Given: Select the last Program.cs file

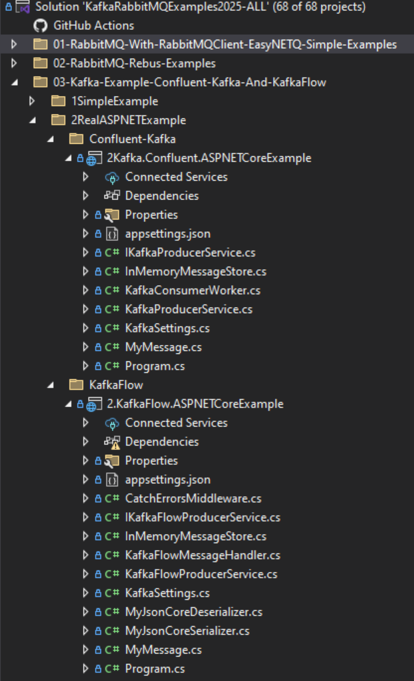Looking at the screenshot, I should (155, 669).
